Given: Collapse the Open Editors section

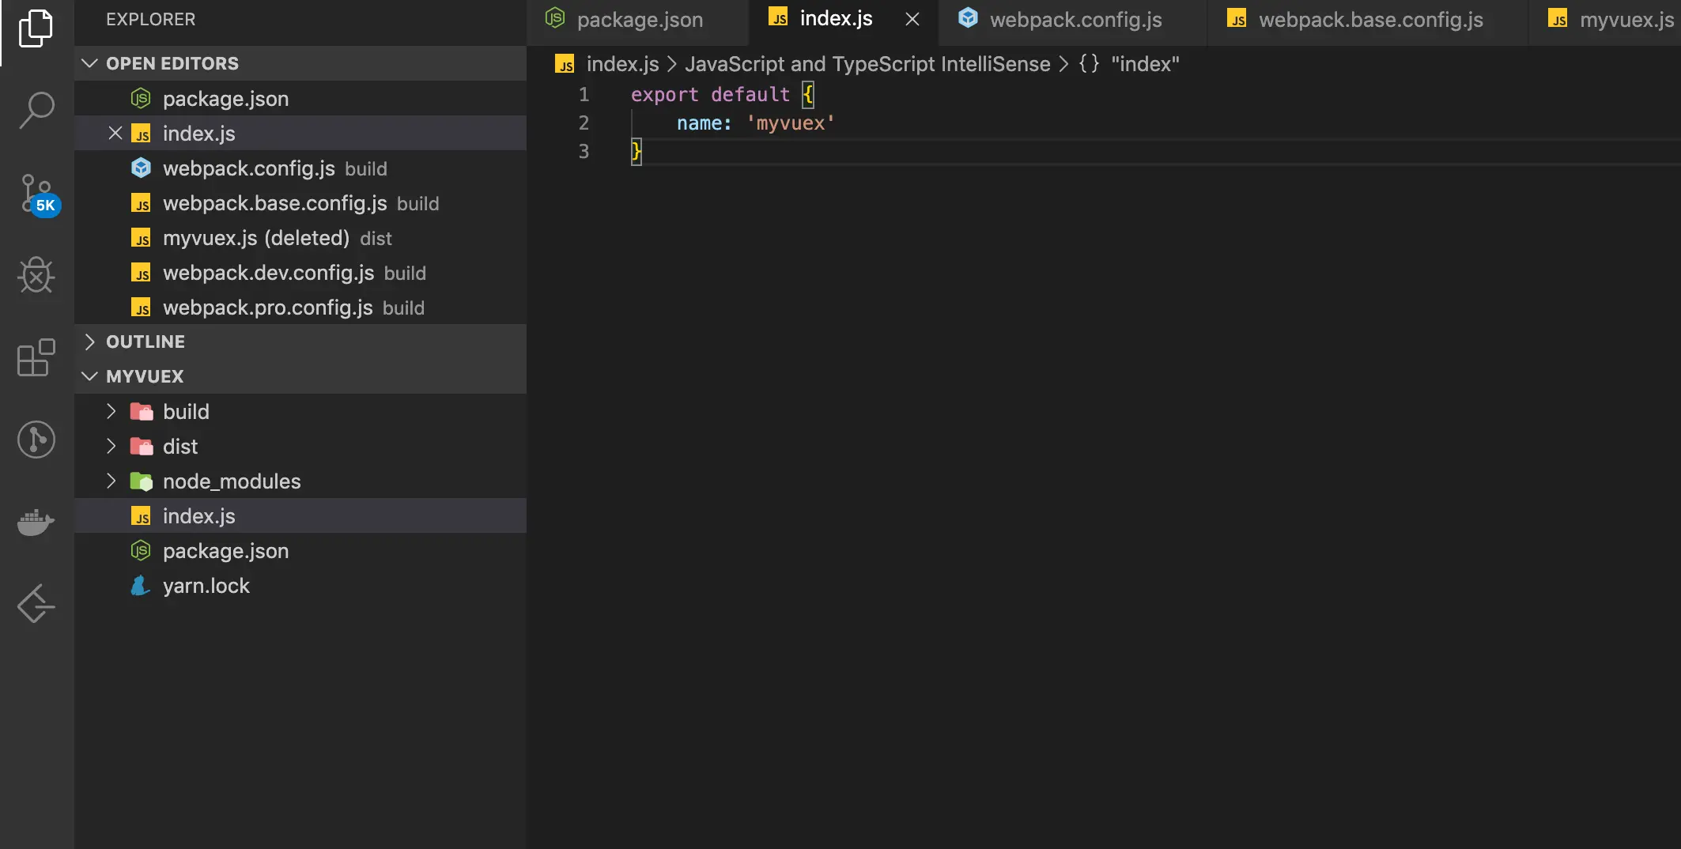Looking at the screenshot, I should [x=90, y=63].
